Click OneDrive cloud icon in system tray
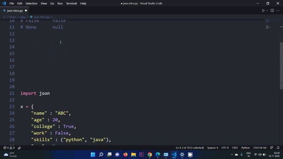Image resolution: width=283 pixels, height=159 pixels. point(236,155)
